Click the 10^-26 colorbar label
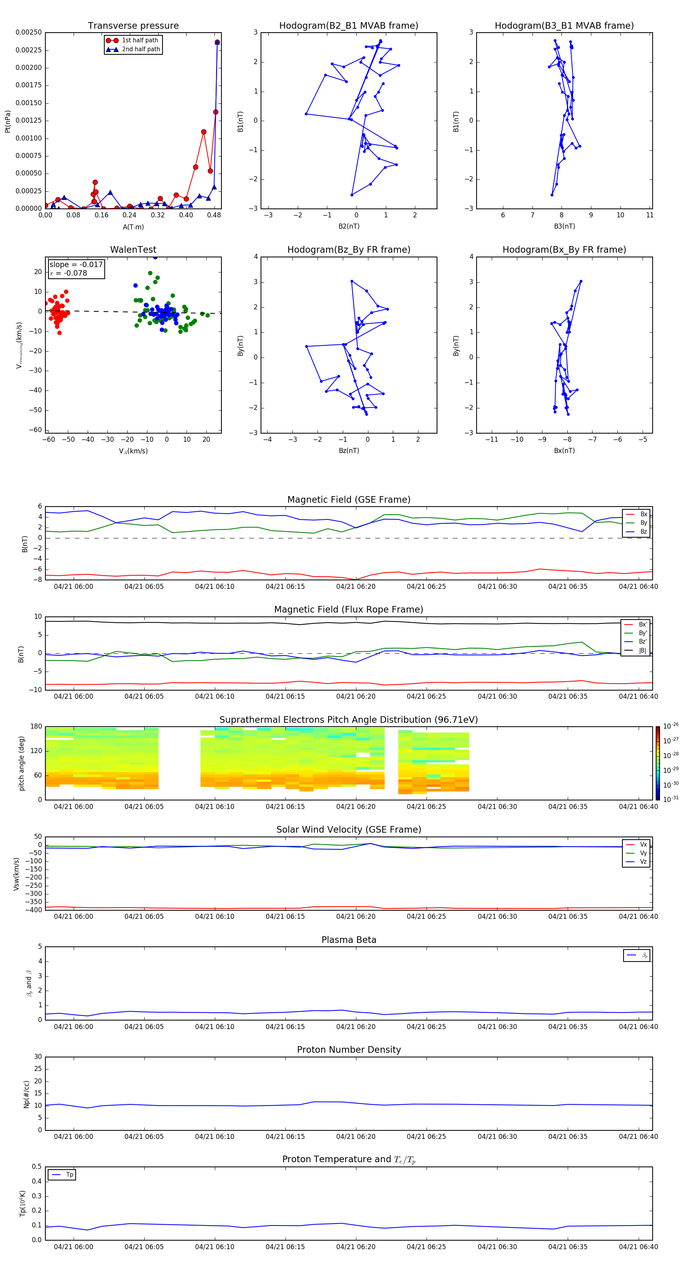 (x=671, y=726)
